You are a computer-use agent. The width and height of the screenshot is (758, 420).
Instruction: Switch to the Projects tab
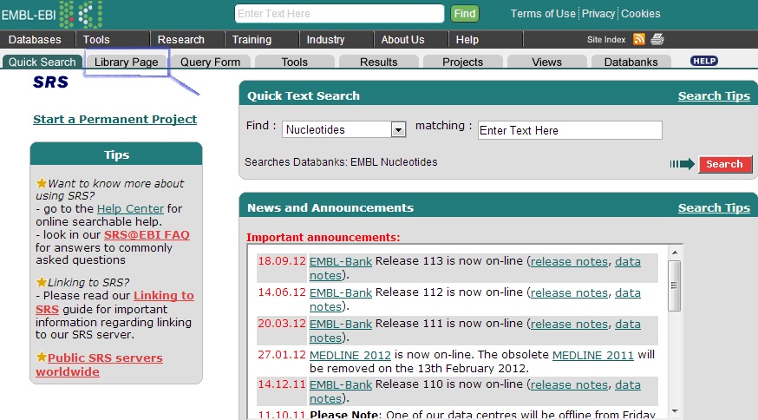462,62
